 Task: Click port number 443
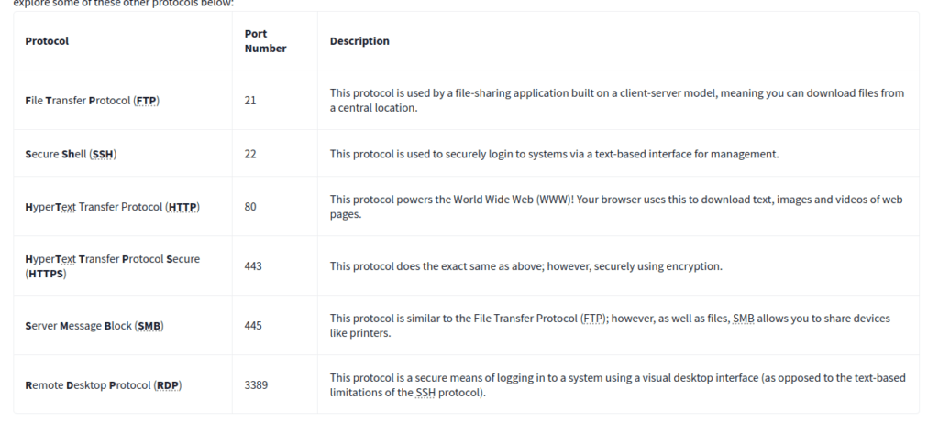point(253,266)
